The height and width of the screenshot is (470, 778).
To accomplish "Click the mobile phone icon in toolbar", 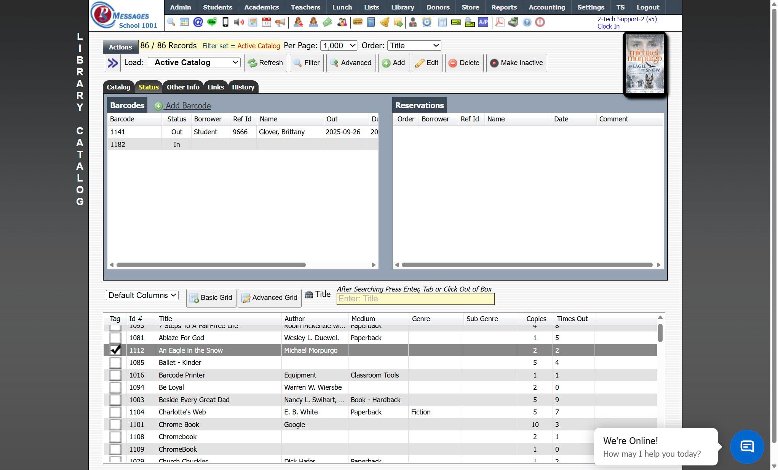I will [x=225, y=22].
